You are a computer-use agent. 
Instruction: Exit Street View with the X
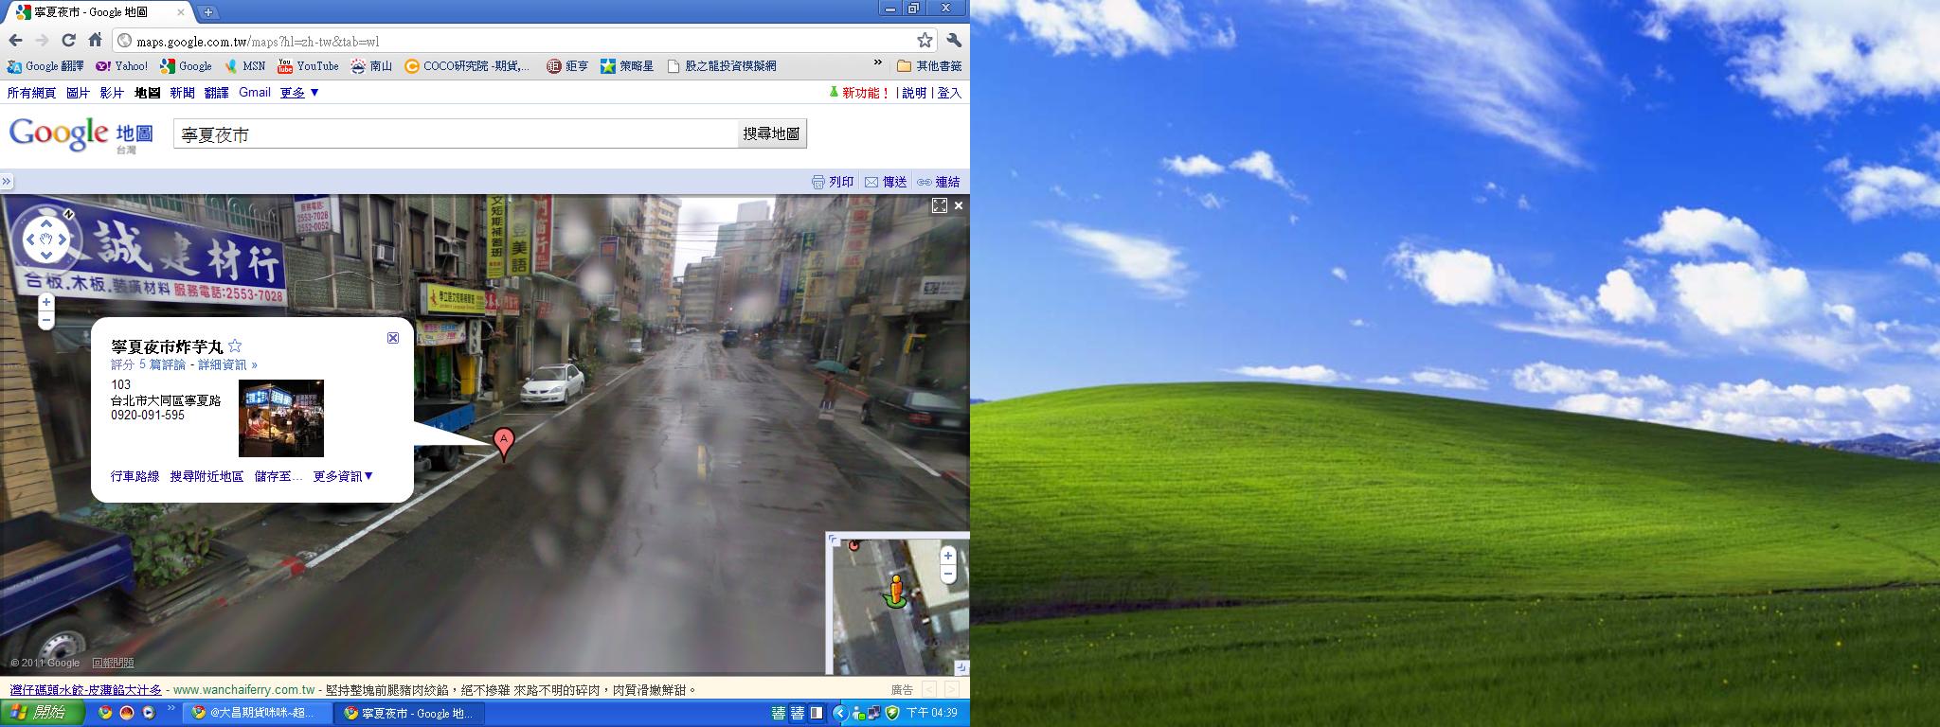959,205
